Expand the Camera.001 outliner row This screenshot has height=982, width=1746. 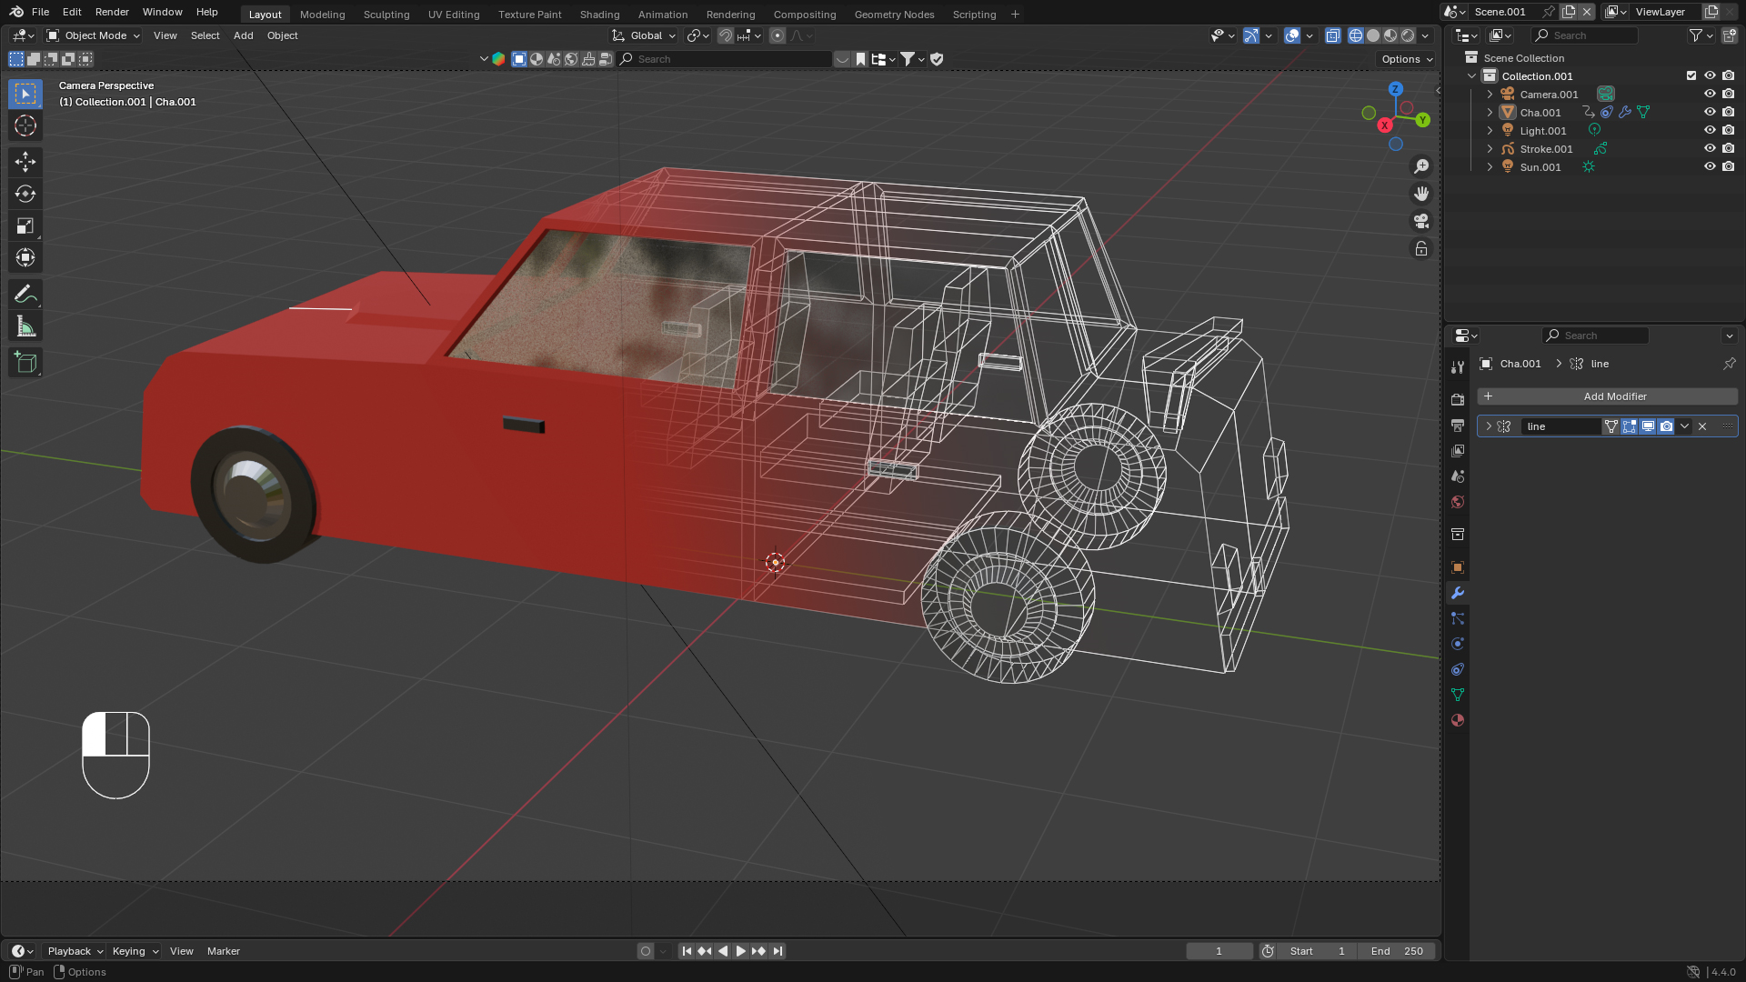(1490, 94)
